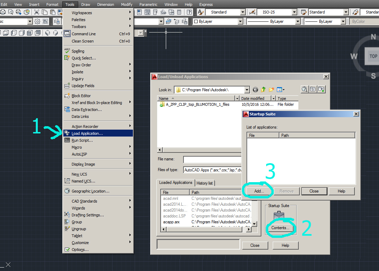Open the ByLayer lineweight dropdown
This screenshot has width=379, height=271.
pyautogui.click(x=343, y=21)
